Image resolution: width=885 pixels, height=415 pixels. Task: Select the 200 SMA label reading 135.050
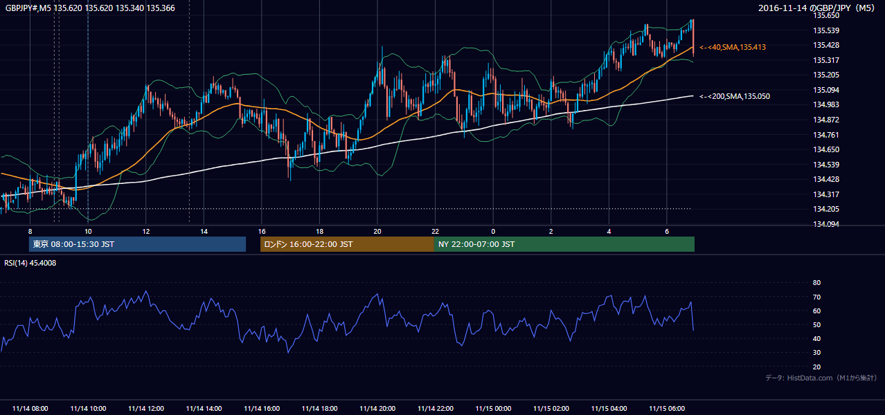pyautogui.click(x=735, y=96)
